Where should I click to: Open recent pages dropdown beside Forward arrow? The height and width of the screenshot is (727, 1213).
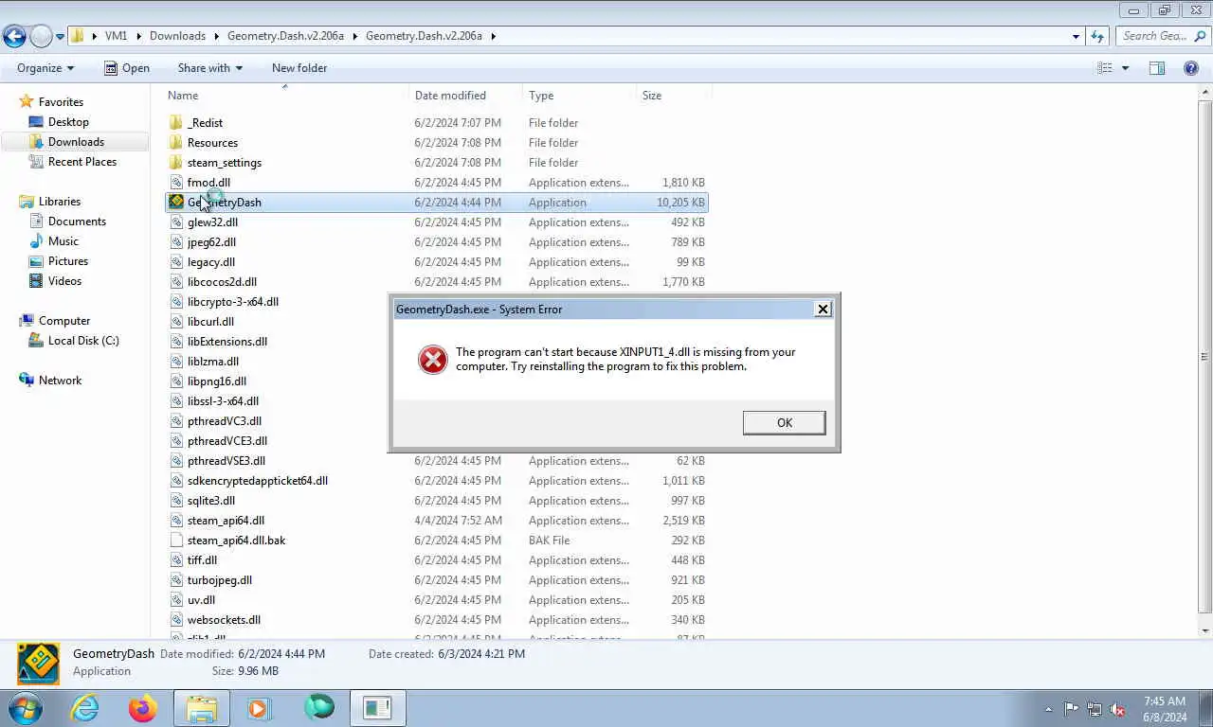[x=60, y=37]
